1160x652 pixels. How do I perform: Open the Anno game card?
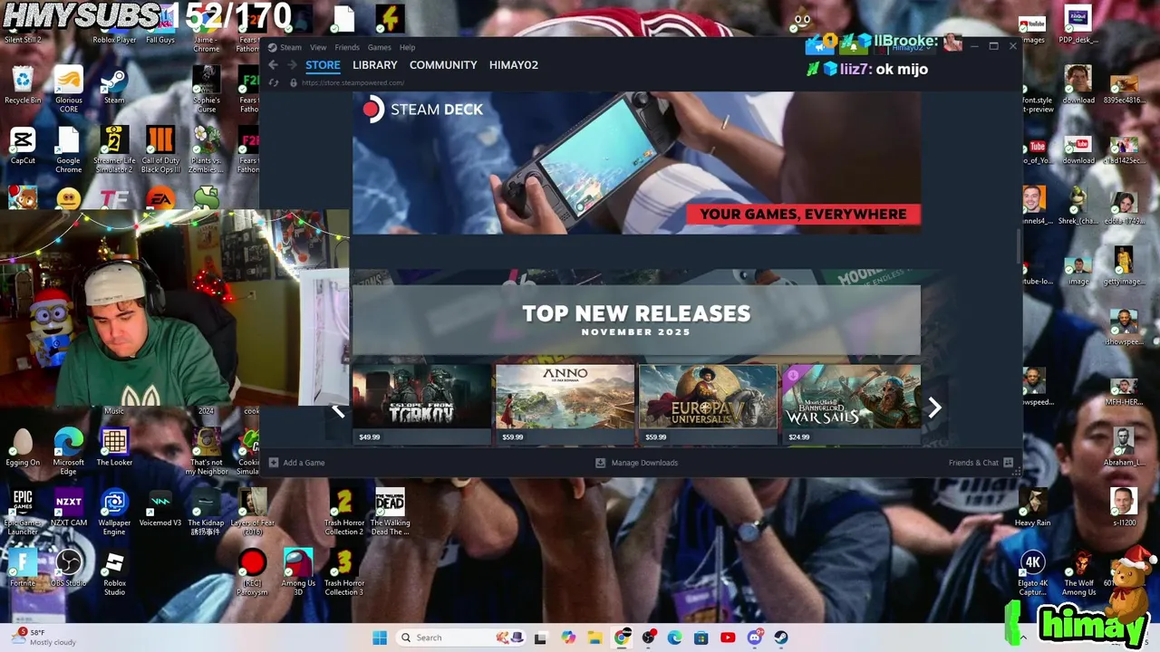click(565, 405)
